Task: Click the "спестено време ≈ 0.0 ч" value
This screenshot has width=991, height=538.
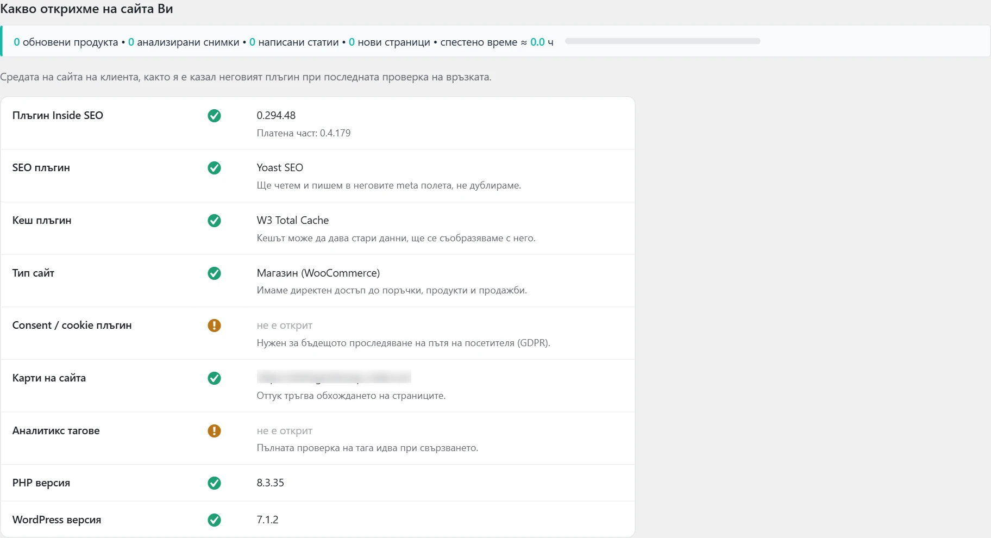Action: [x=497, y=42]
